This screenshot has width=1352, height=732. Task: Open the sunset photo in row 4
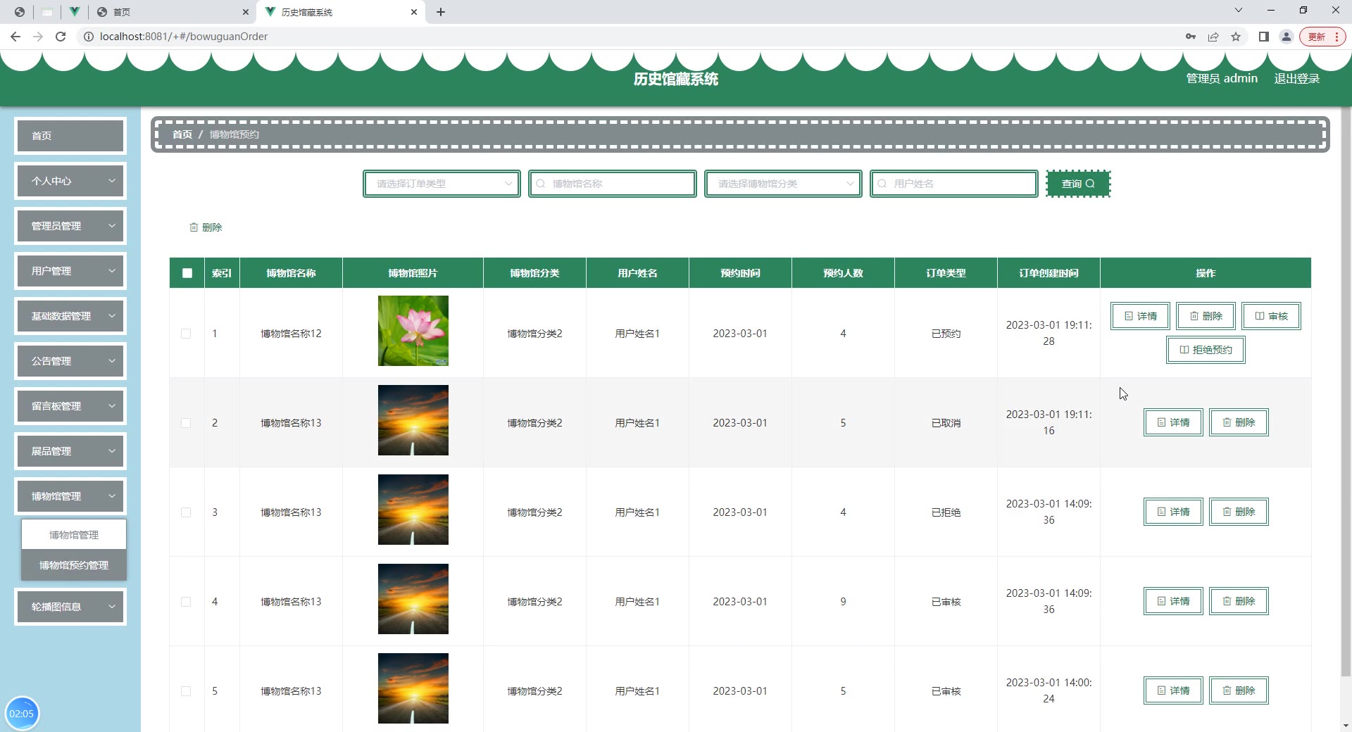coord(413,599)
